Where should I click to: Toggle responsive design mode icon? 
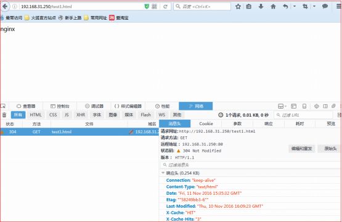tap(304, 106)
